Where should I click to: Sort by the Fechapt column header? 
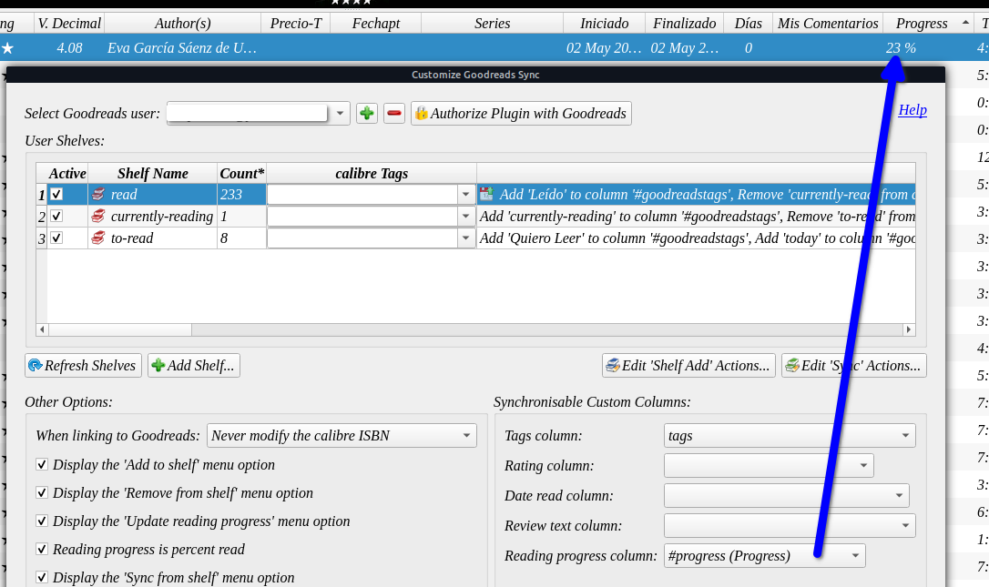376,24
